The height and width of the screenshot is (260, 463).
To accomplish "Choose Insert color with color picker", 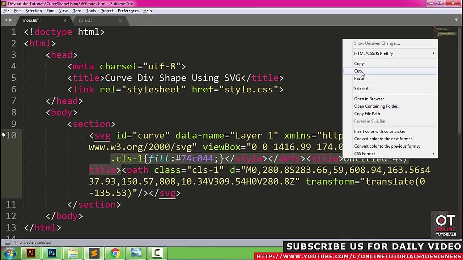I will point(390,131).
